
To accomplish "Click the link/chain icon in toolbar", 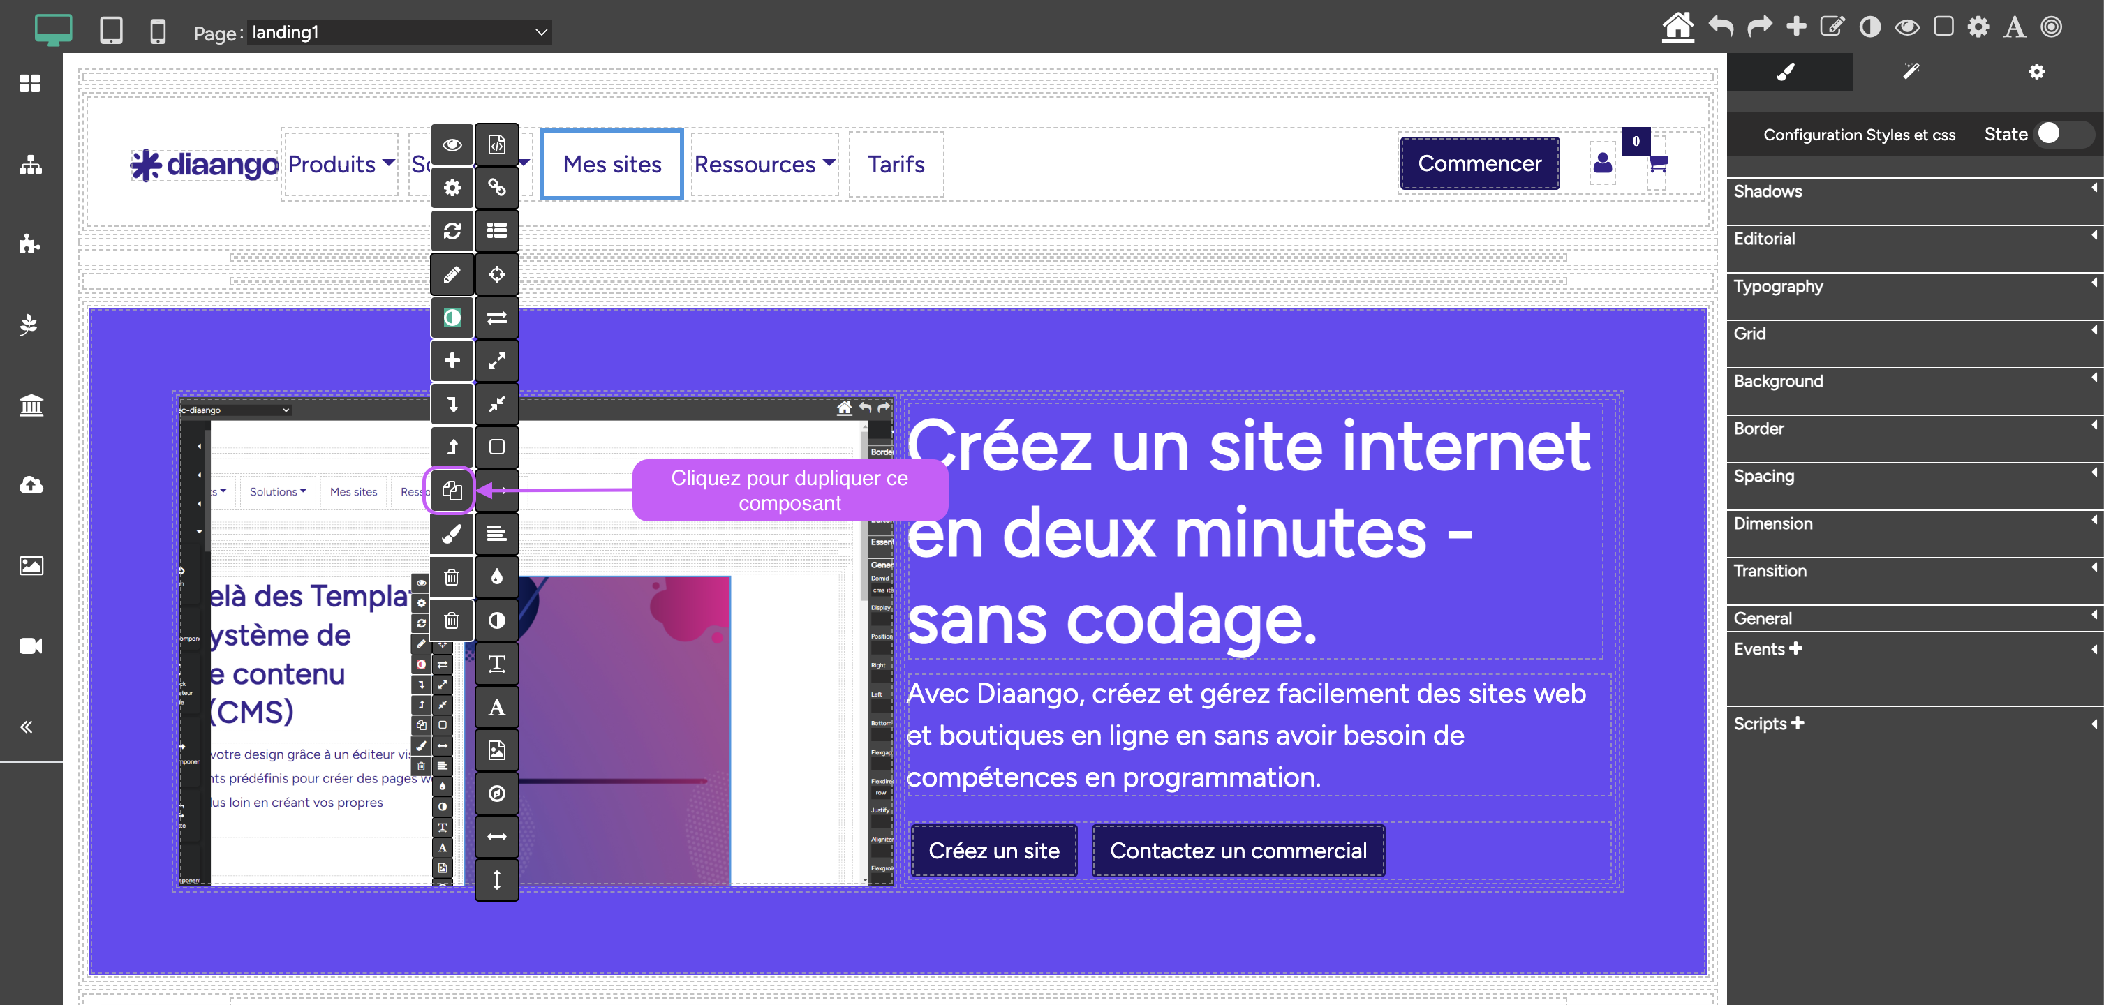I will (x=495, y=186).
